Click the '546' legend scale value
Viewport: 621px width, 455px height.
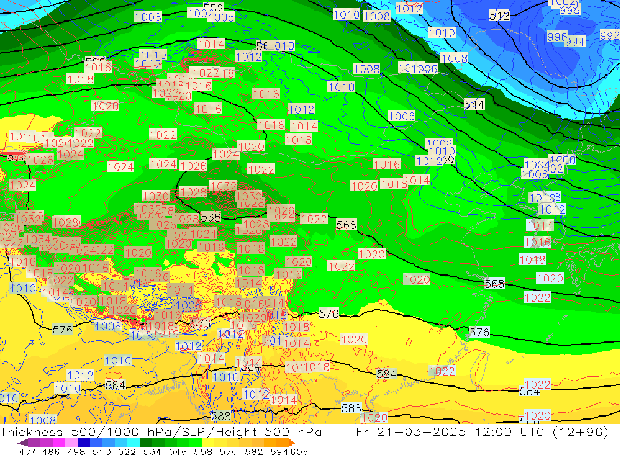point(178,451)
